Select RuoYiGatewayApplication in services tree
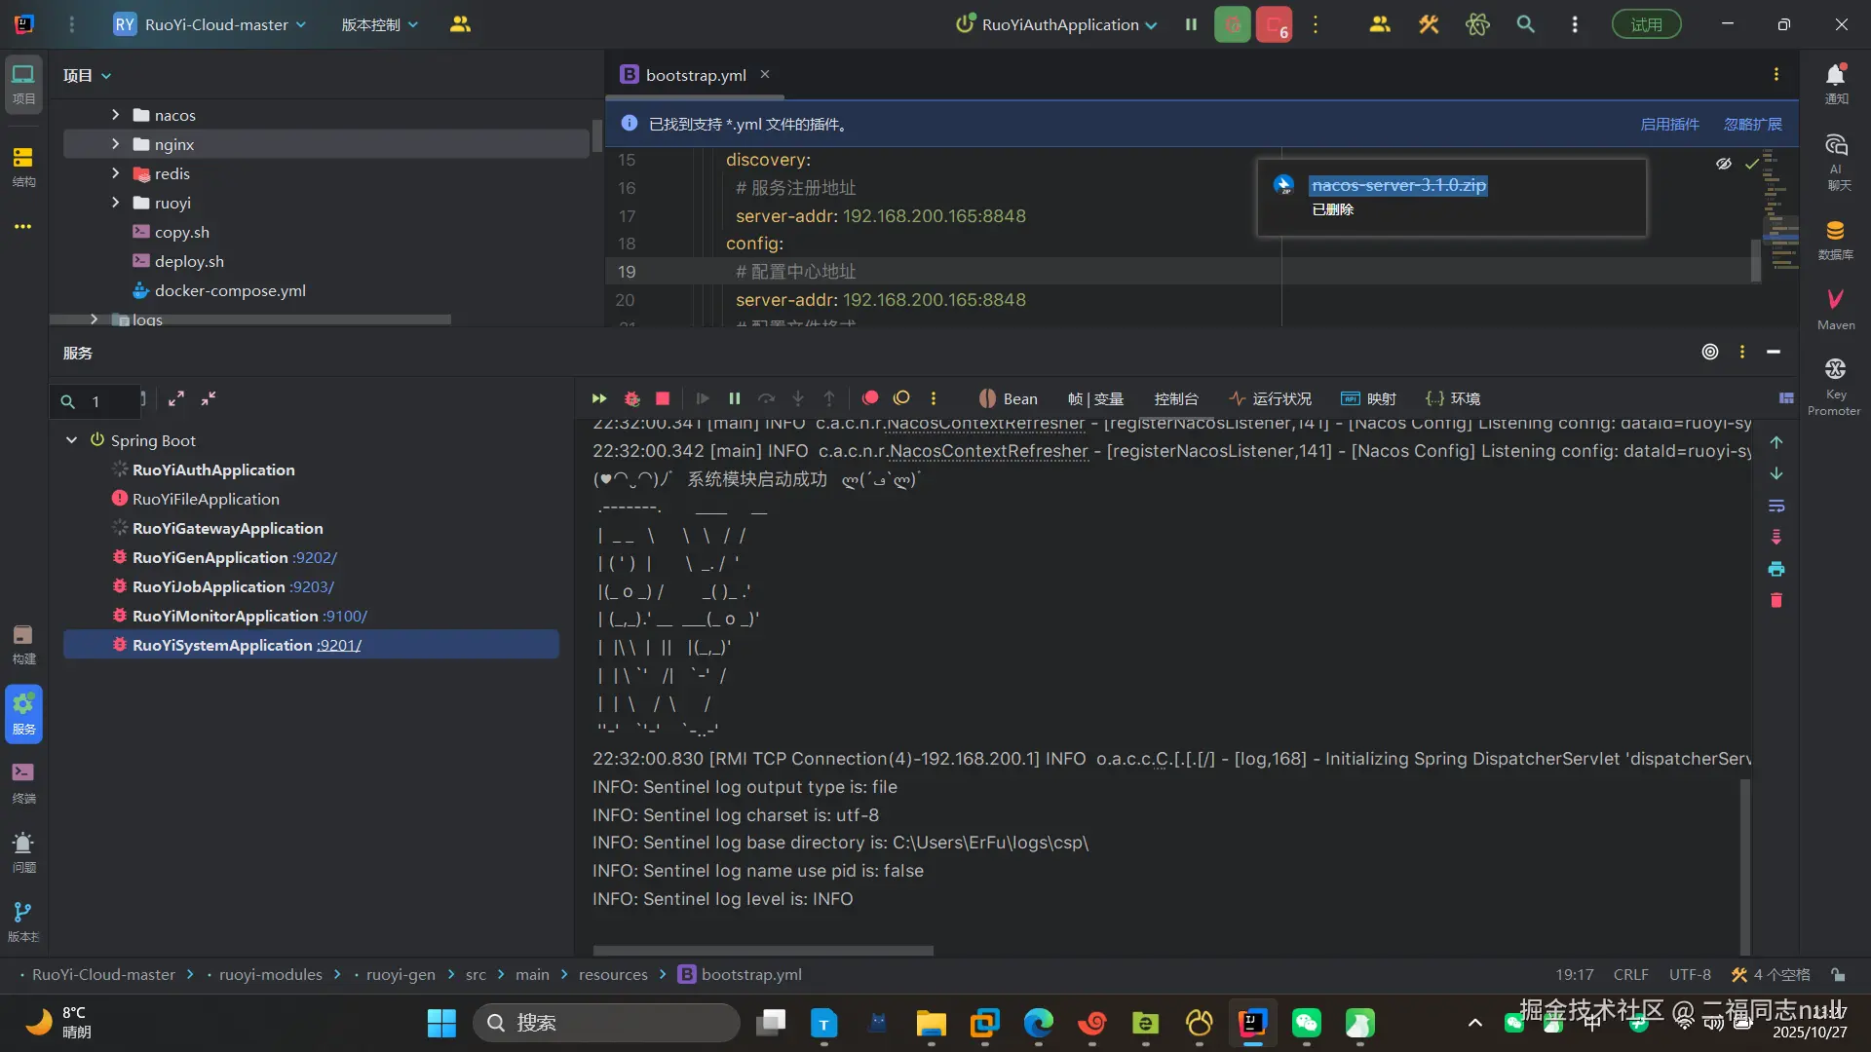The image size is (1871, 1052). pos(227,528)
